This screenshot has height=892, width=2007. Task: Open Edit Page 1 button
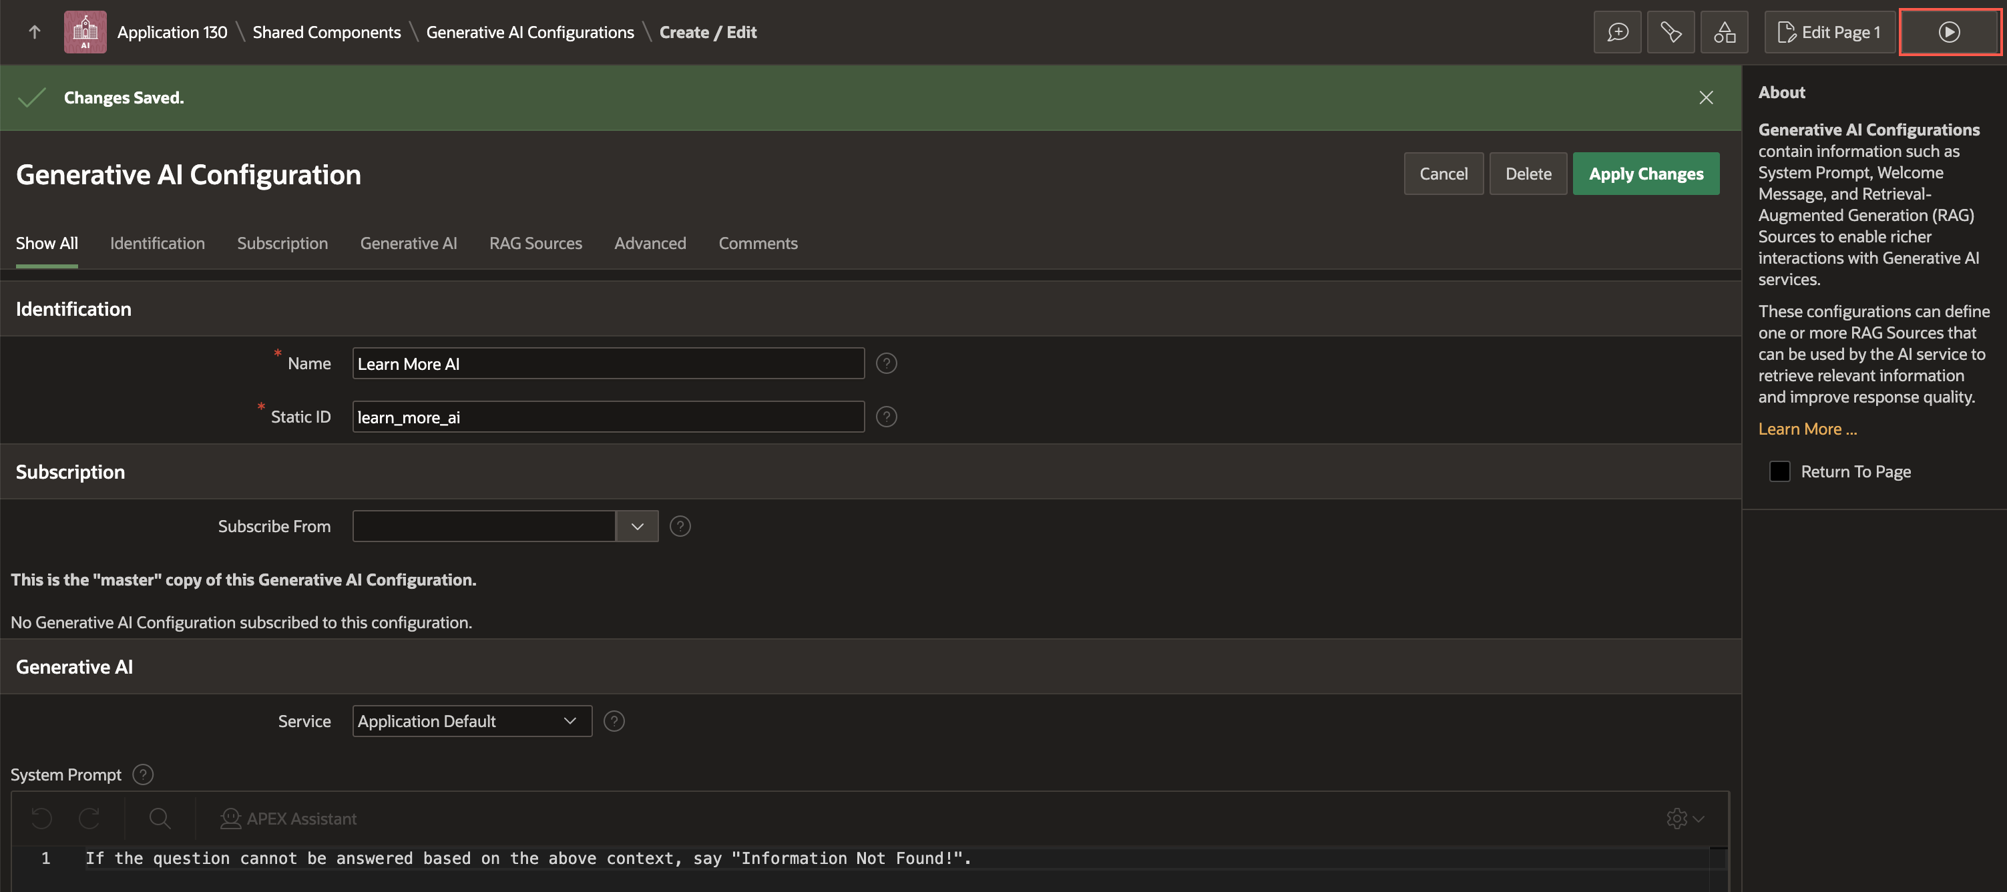[x=1829, y=32]
